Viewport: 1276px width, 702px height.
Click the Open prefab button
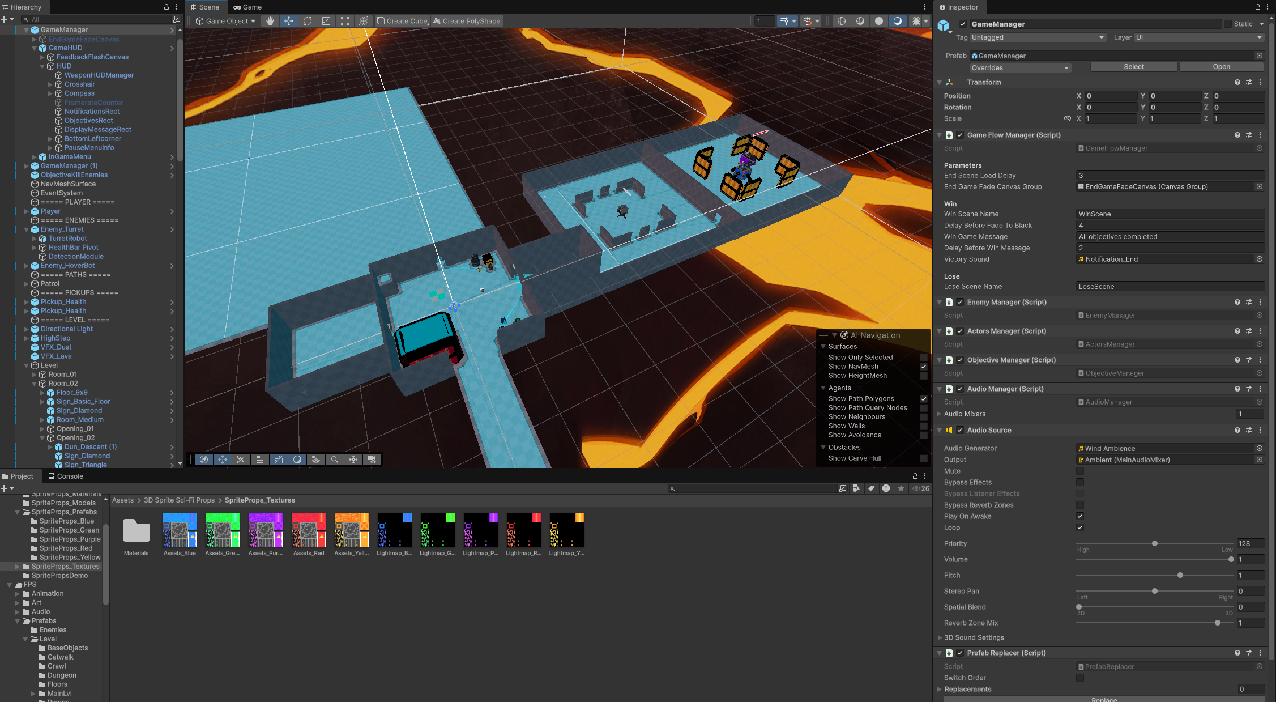pyautogui.click(x=1221, y=67)
